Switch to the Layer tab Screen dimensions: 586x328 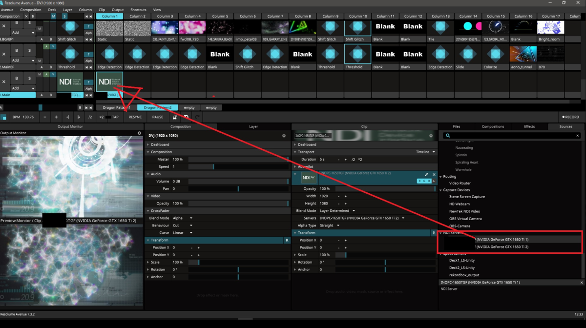click(253, 126)
